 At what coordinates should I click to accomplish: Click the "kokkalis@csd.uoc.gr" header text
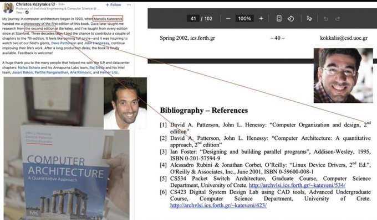344,38
